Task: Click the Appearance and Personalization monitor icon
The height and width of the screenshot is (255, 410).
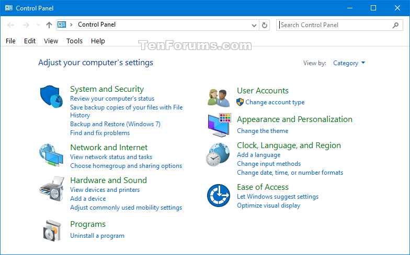Action: pyautogui.click(x=220, y=125)
